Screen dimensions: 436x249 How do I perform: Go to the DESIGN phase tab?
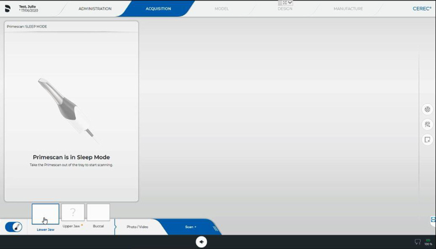(284, 9)
